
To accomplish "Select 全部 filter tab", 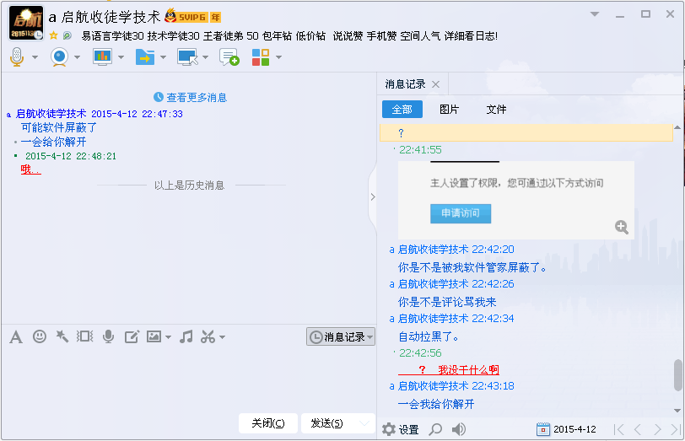I will click(x=402, y=109).
